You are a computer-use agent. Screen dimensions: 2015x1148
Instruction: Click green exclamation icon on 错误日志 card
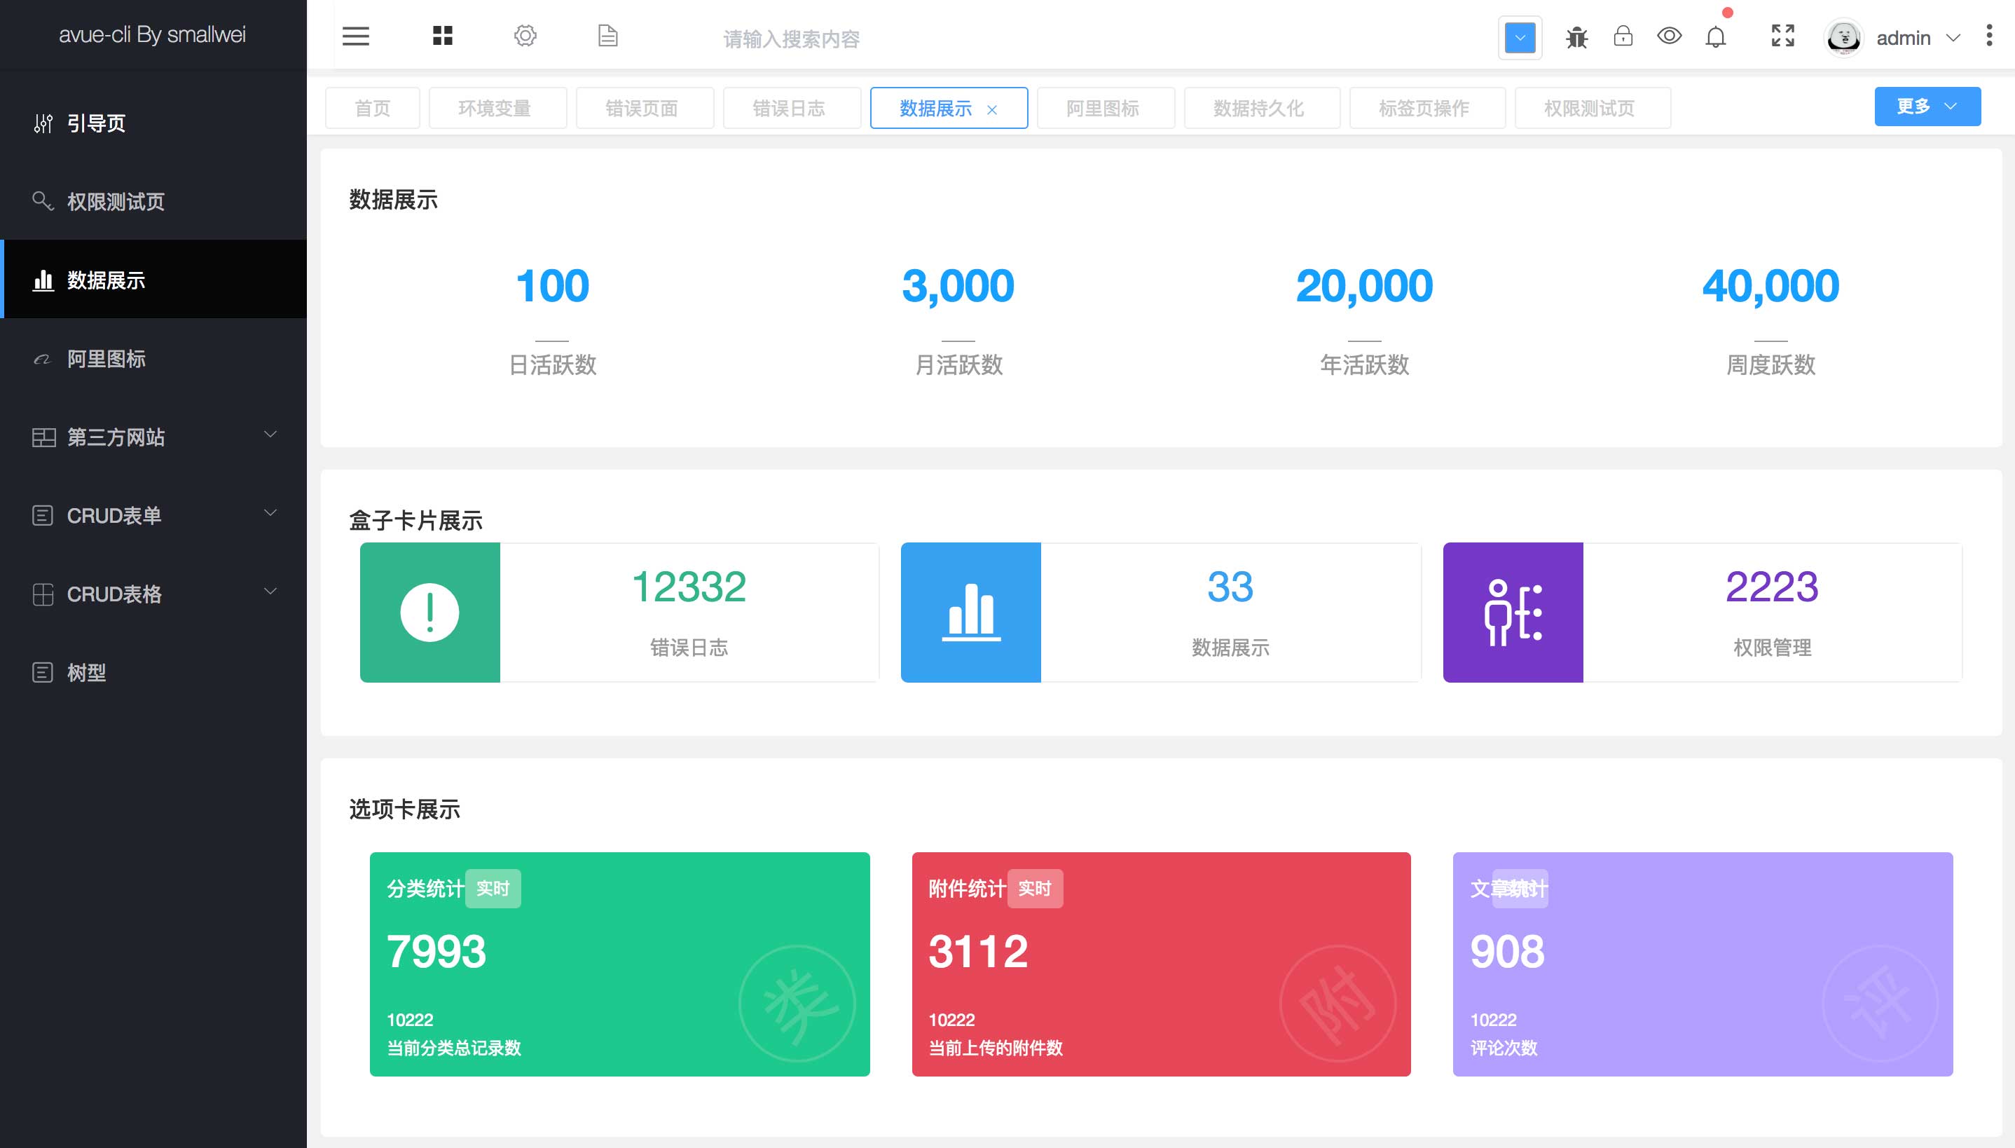[429, 612]
